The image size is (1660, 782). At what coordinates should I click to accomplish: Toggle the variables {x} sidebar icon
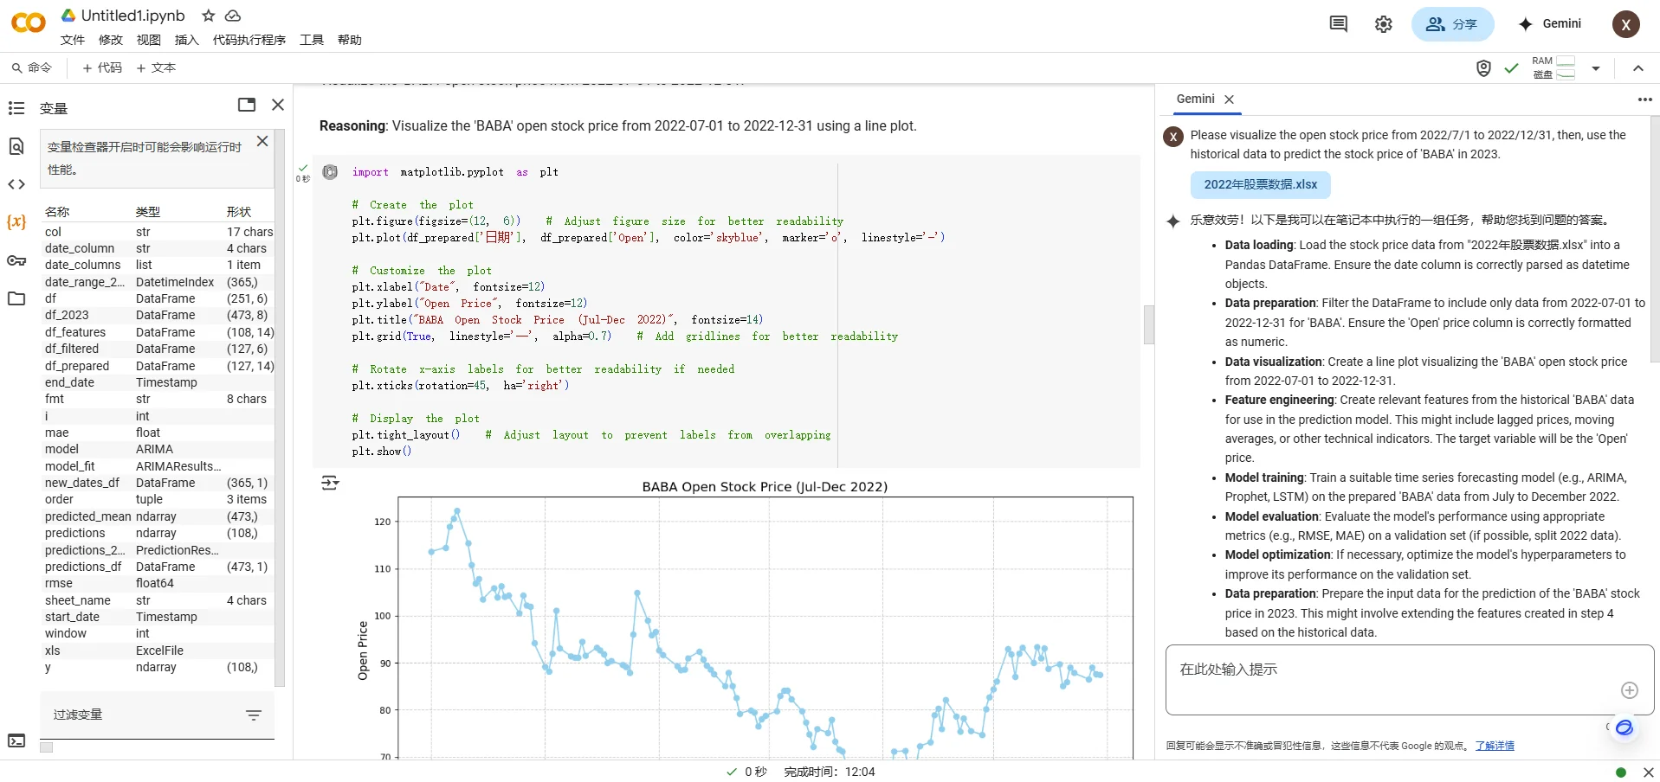(16, 222)
